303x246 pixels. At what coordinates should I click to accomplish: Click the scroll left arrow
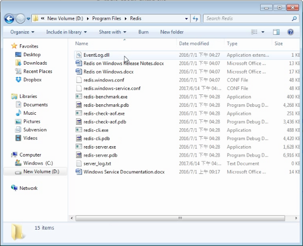pos(72,218)
